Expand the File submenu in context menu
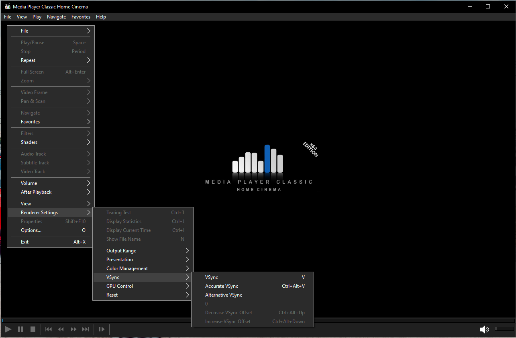This screenshot has width=516, height=338. (51, 31)
